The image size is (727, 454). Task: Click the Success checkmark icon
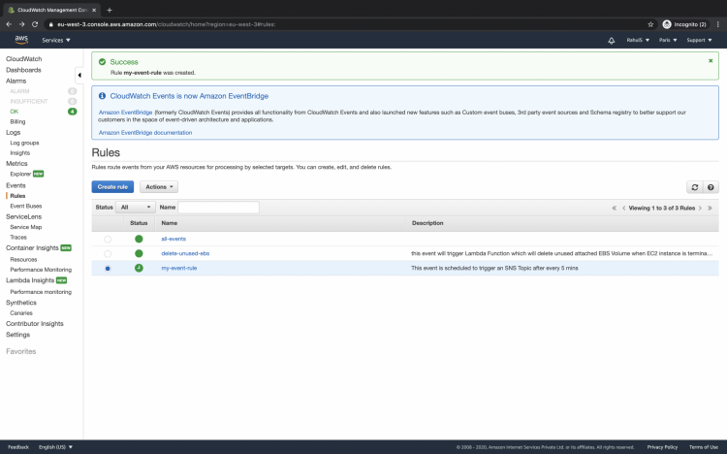(x=102, y=62)
